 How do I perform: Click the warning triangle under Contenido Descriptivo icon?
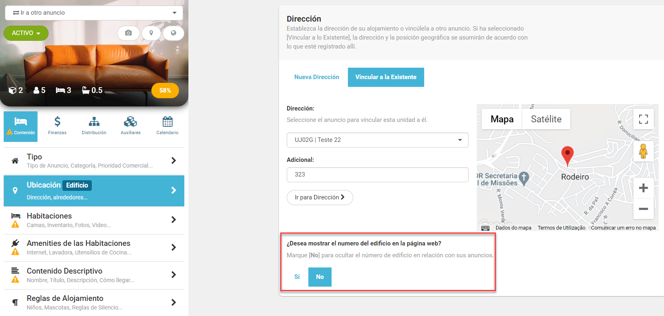[x=15, y=279]
